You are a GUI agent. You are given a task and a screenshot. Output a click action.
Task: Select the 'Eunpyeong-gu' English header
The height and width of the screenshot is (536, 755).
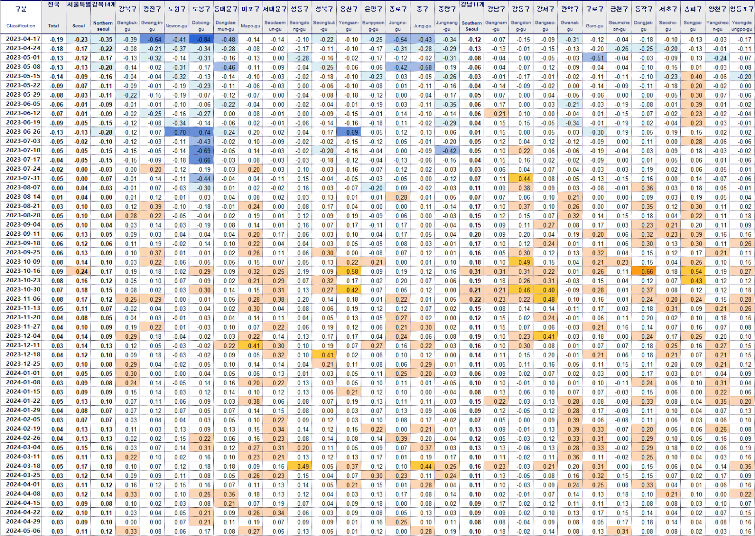point(373,26)
